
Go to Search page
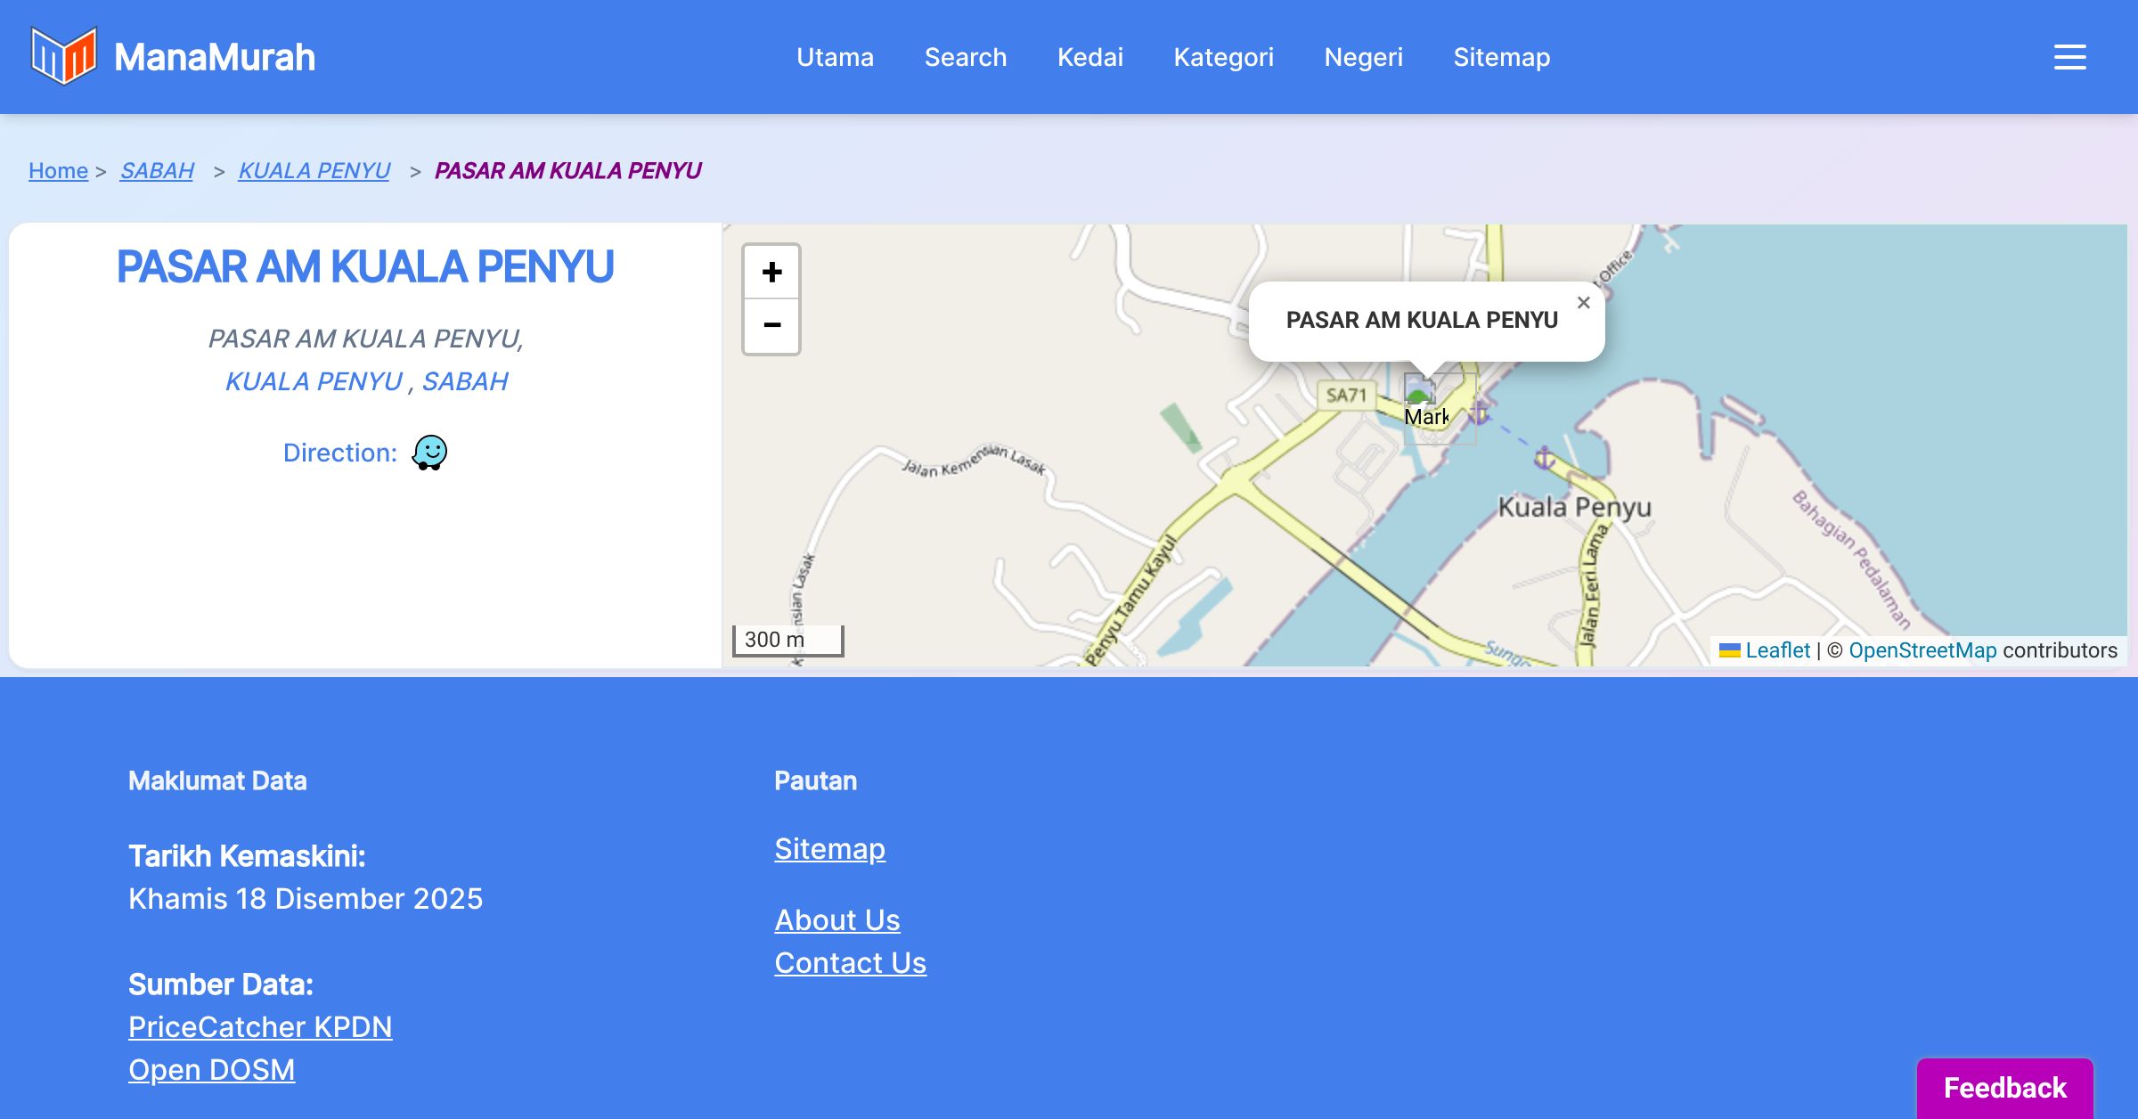coord(965,57)
